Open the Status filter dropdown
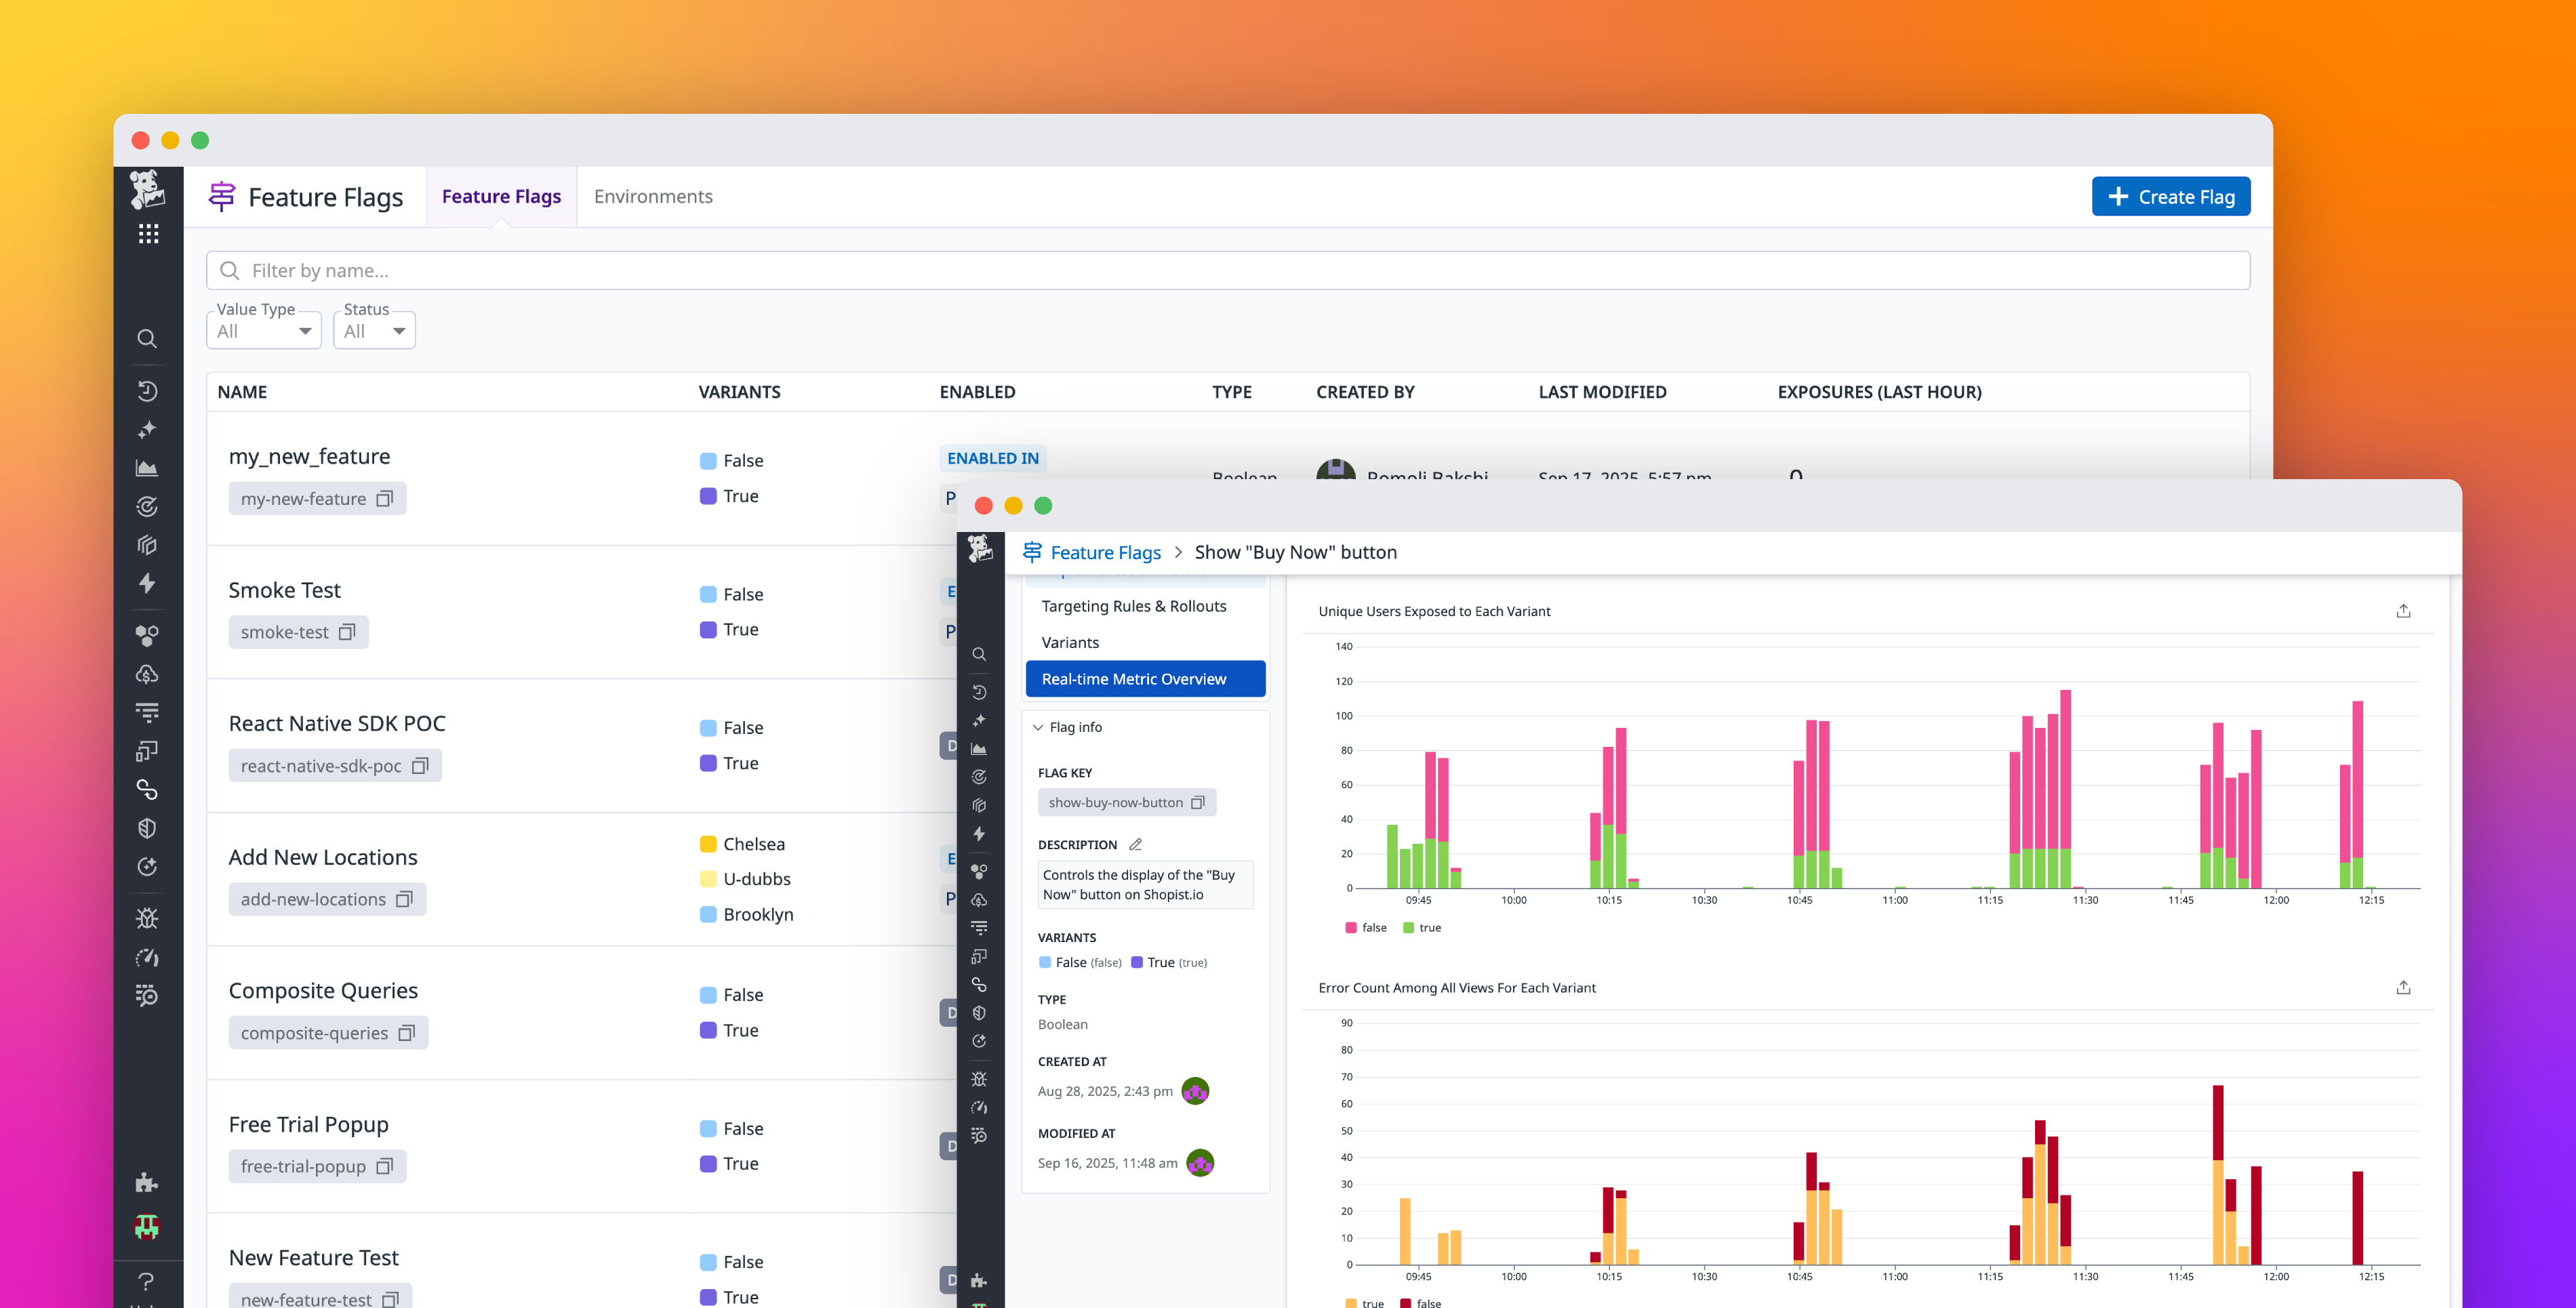The height and width of the screenshot is (1308, 2576). 374,330
